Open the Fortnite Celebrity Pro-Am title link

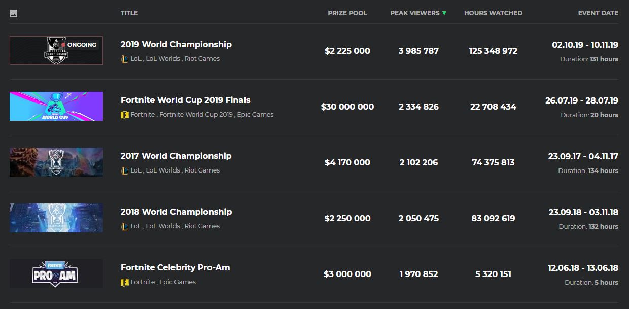(175, 268)
